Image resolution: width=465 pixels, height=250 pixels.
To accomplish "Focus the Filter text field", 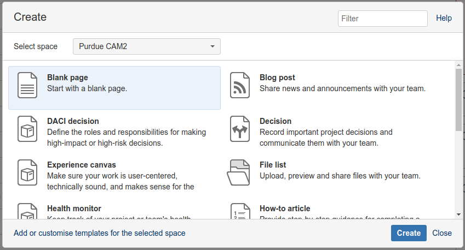I will click(x=382, y=18).
